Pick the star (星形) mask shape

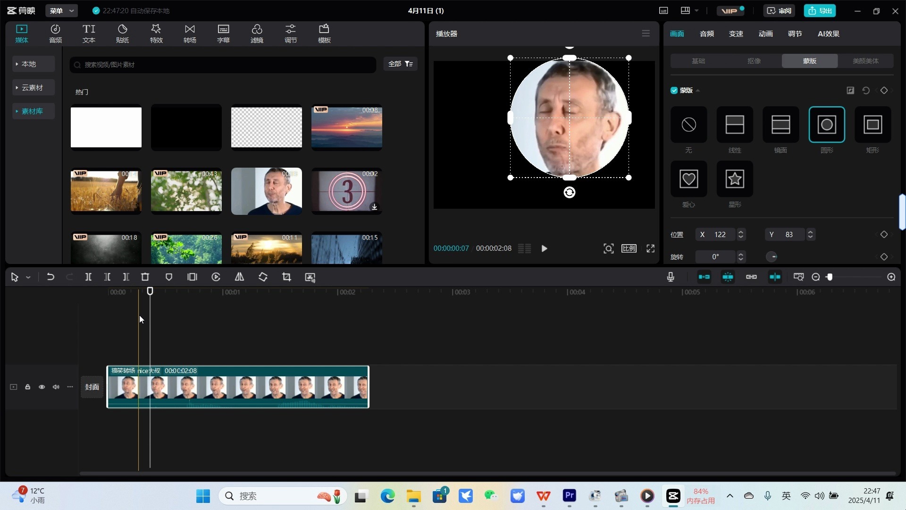[x=734, y=179]
